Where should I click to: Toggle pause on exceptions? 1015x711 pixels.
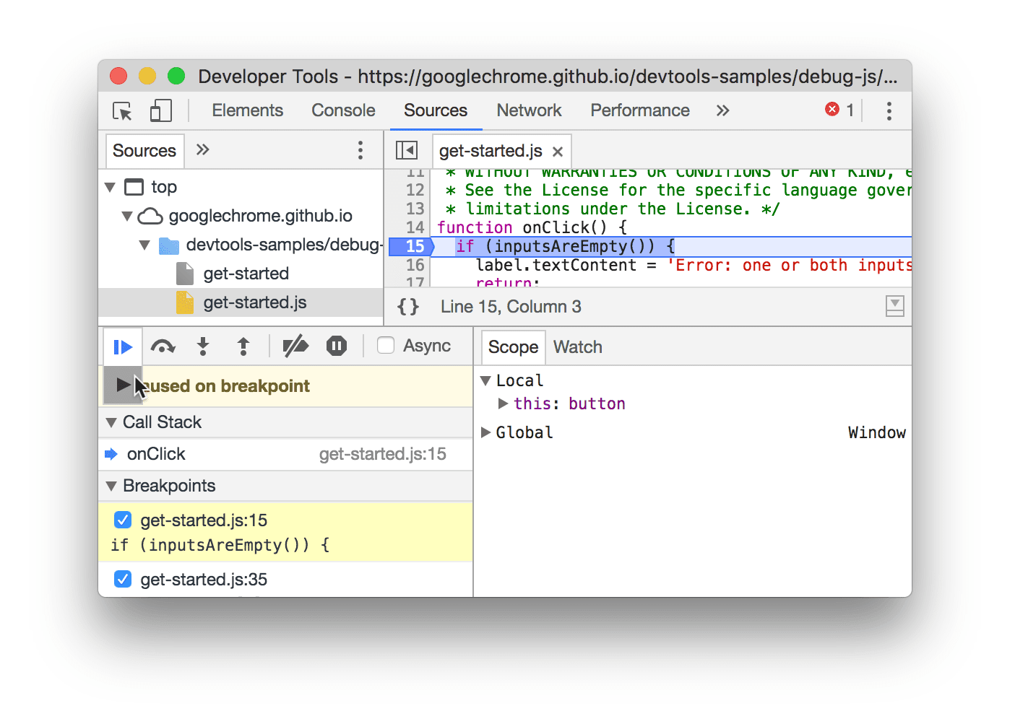(336, 346)
